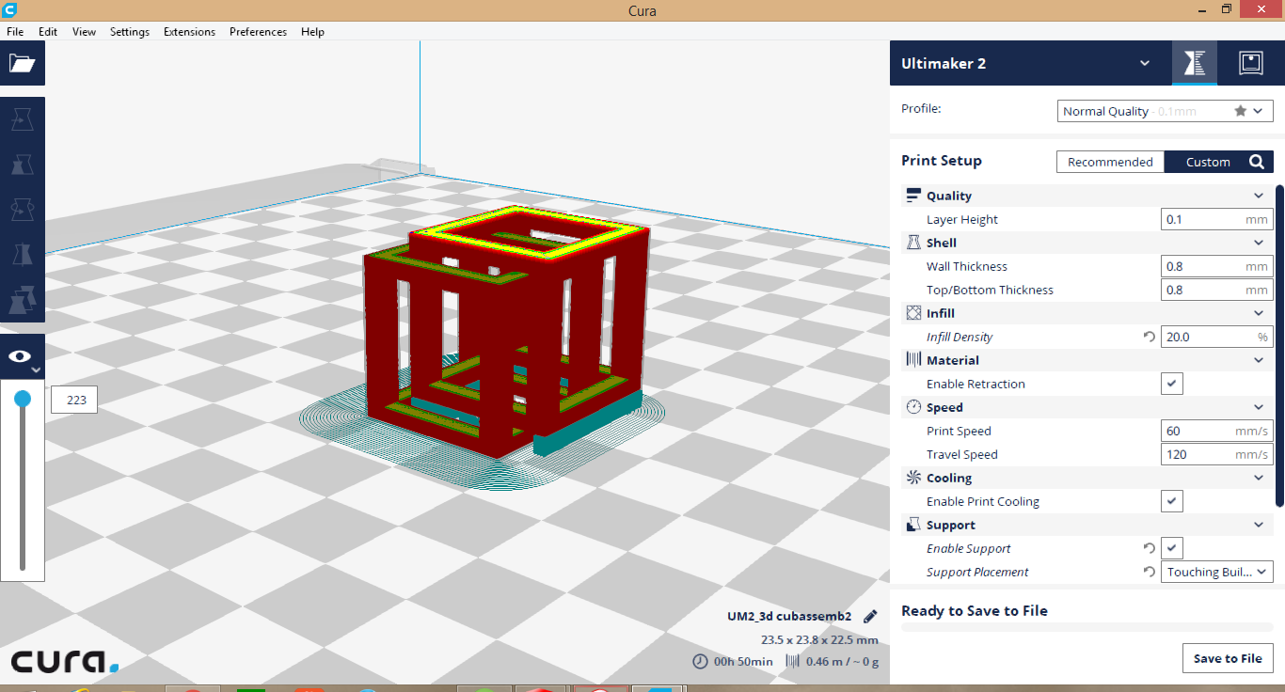Collapse the Cooling section chevron
Viewport: 1285px width, 692px height.
click(1259, 478)
